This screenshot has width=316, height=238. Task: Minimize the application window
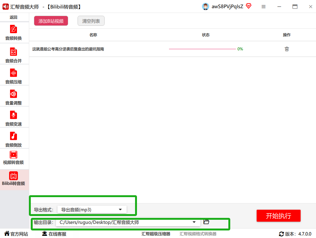tap(279, 7)
